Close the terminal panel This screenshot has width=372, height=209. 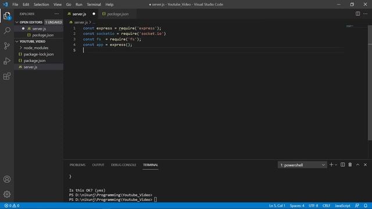[x=366, y=165]
